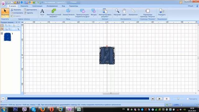The image size is (199, 112).
Task: Expand object 1 in sewing order tree
Action: click(2, 33)
